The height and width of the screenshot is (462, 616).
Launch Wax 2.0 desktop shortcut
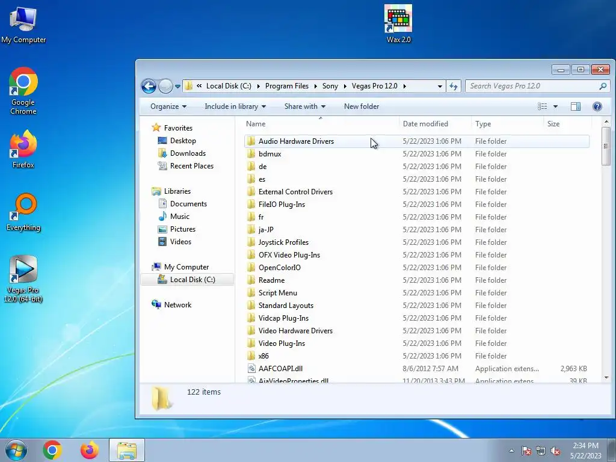tap(398, 23)
